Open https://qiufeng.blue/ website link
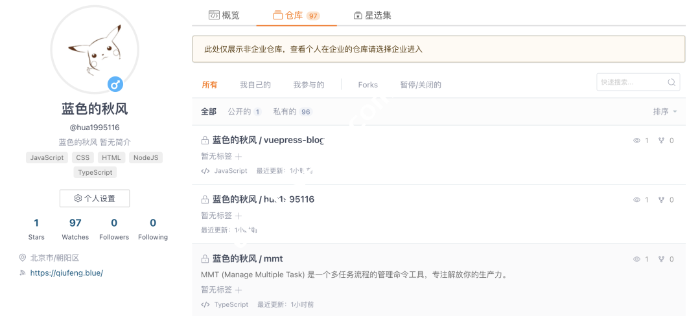The height and width of the screenshot is (316, 700). pyautogui.click(x=67, y=273)
